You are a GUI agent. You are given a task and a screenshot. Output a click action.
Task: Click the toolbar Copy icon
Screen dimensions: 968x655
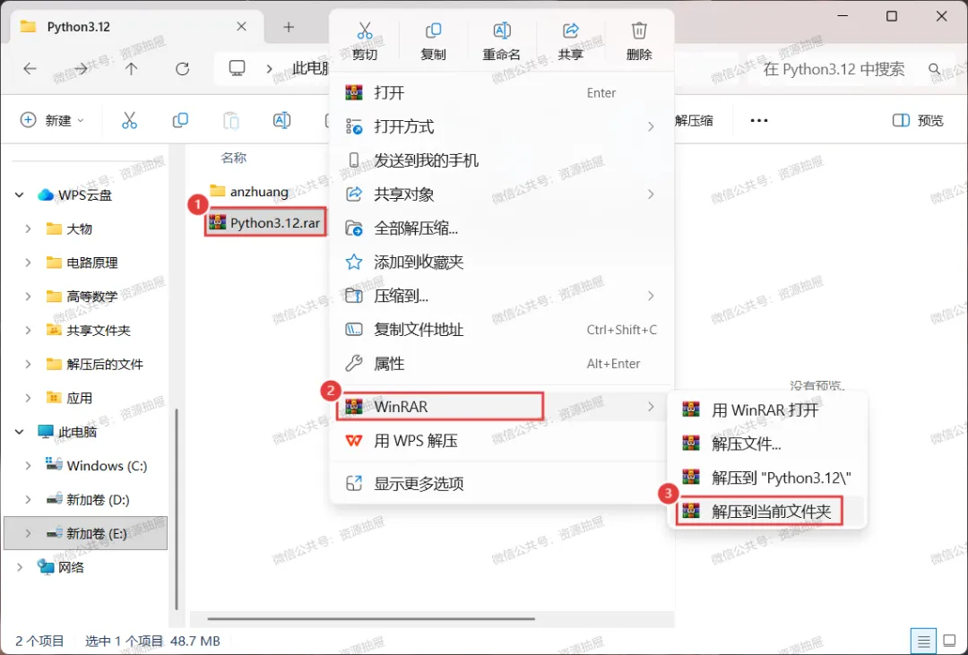[180, 120]
